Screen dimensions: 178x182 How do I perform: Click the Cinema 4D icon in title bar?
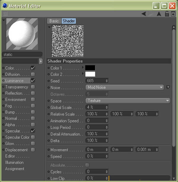click(x=5, y=6)
